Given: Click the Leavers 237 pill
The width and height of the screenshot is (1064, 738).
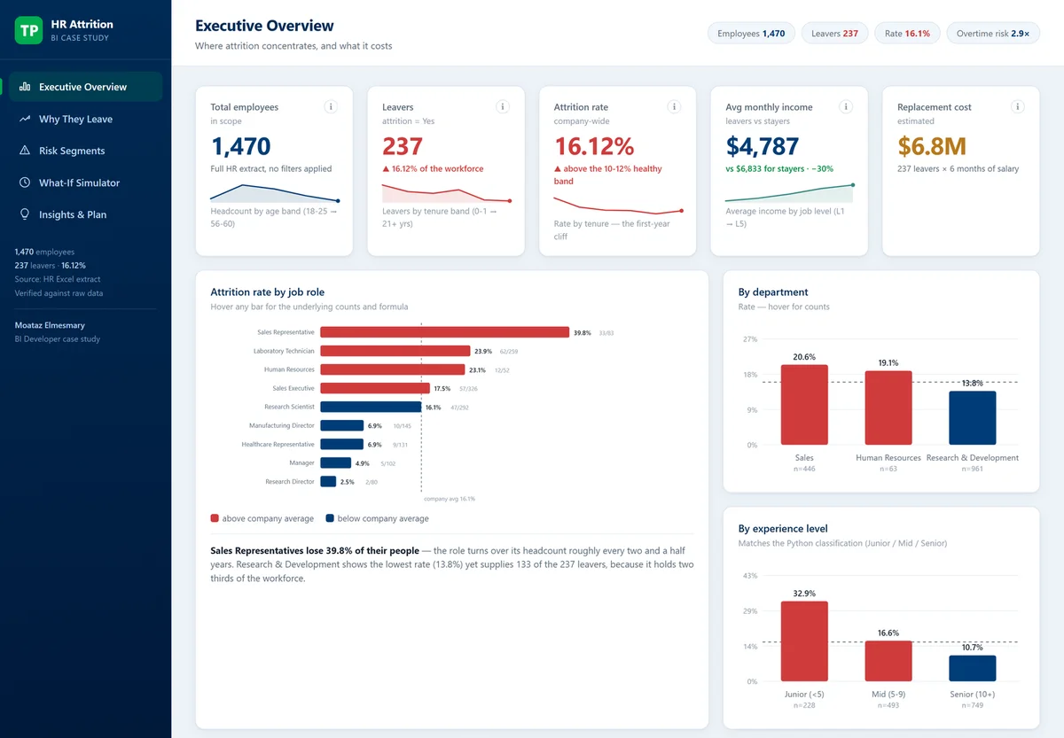Looking at the screenshot, I should point(834,34).
